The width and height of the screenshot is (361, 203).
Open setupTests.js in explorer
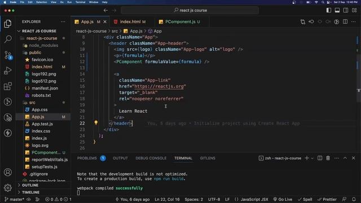[45, 167]
